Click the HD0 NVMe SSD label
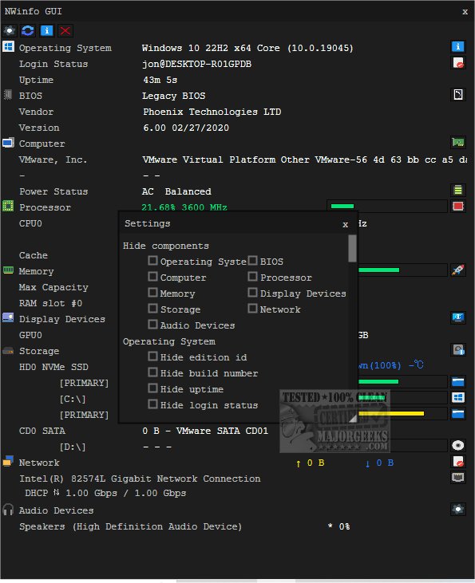The image size is (475, 583). [53, 368]
